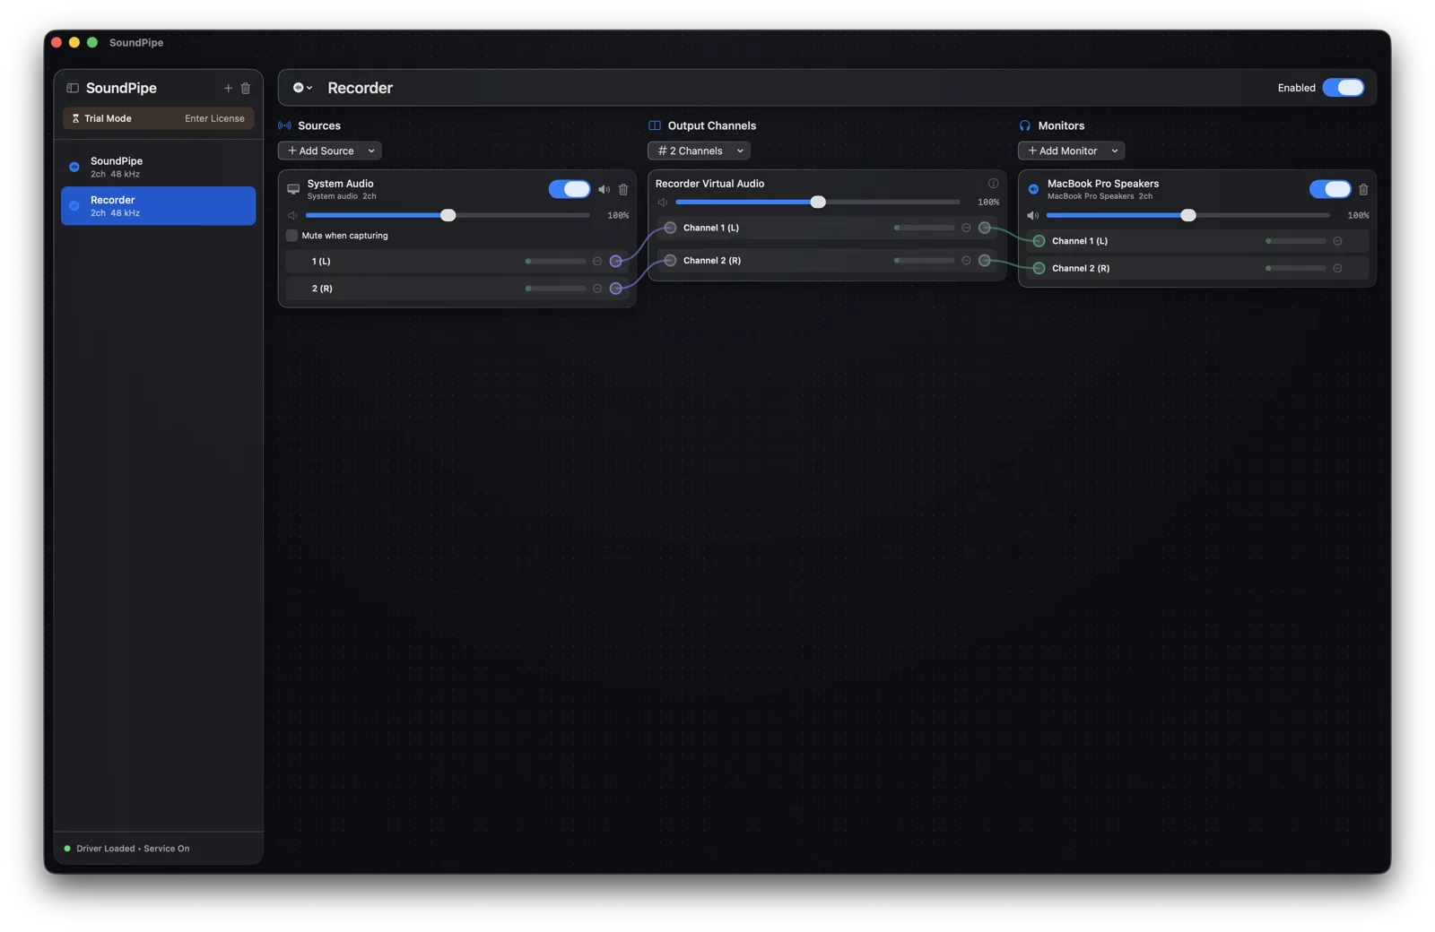The image size is (1435, 932).
Task: Click the speaker icon beside System Audio toggle
Action: click(604, 189)
